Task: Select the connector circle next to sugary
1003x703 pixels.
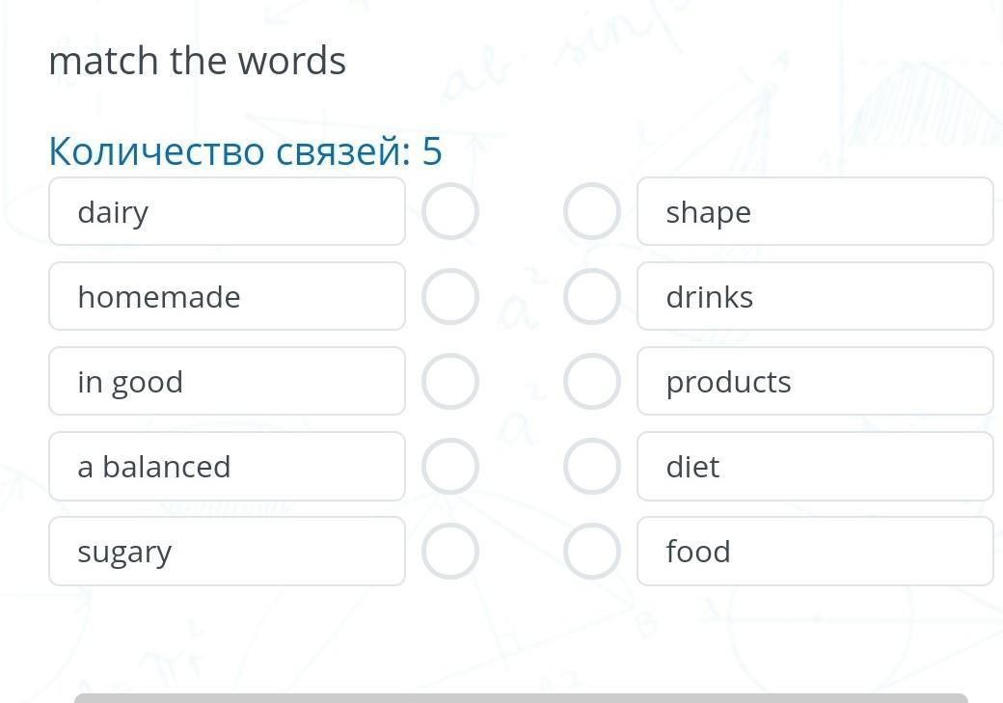Action: tap(450, 552)
